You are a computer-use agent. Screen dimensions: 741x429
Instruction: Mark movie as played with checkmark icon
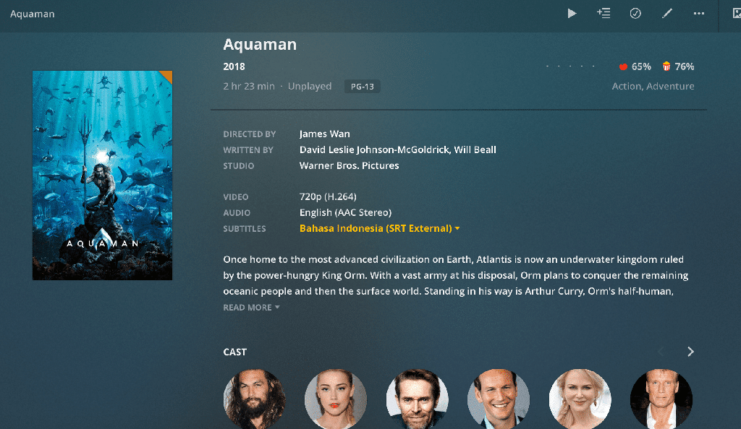click(x=635, y=13)
